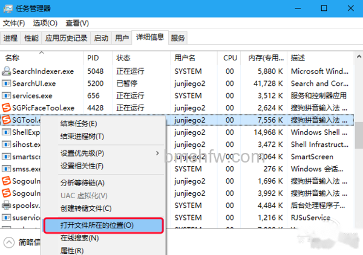Select the services.exe row name
363x255 pixels.
coord(32,95)
